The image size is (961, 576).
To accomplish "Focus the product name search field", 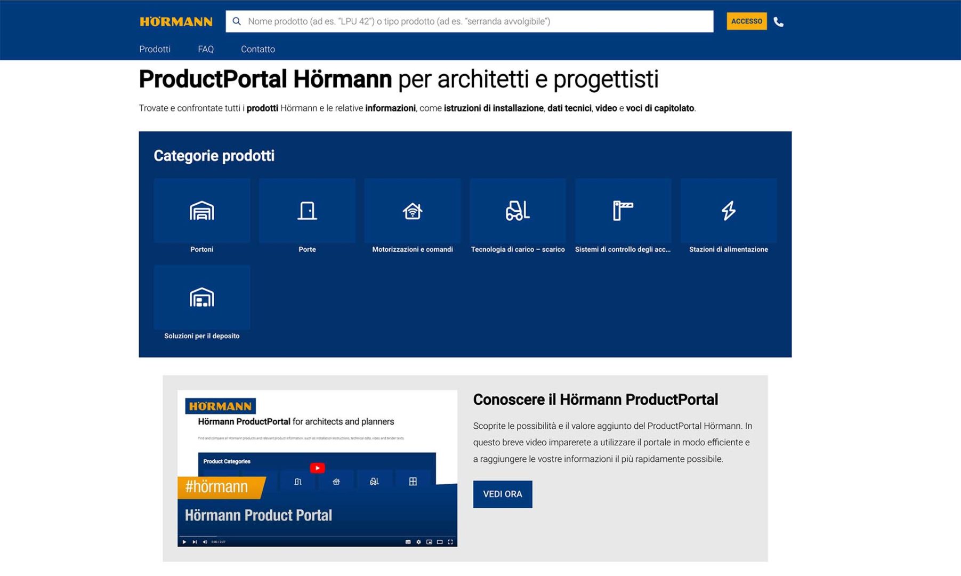I will click(x=469, y=21).
